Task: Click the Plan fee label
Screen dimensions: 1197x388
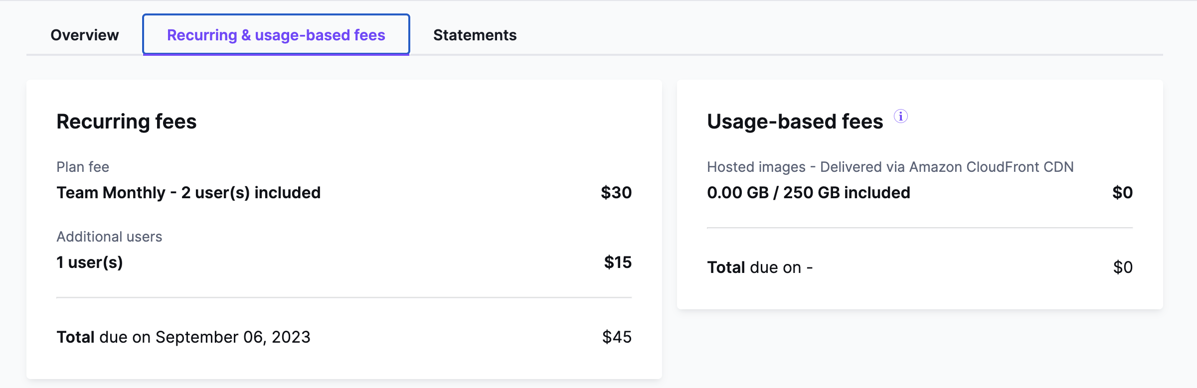Action: [x=83, y=167]
